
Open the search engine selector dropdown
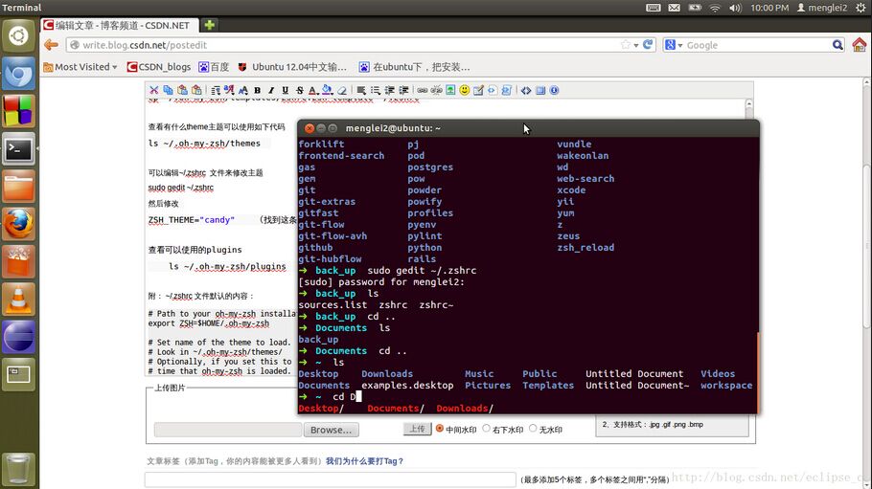click(674, 45)
